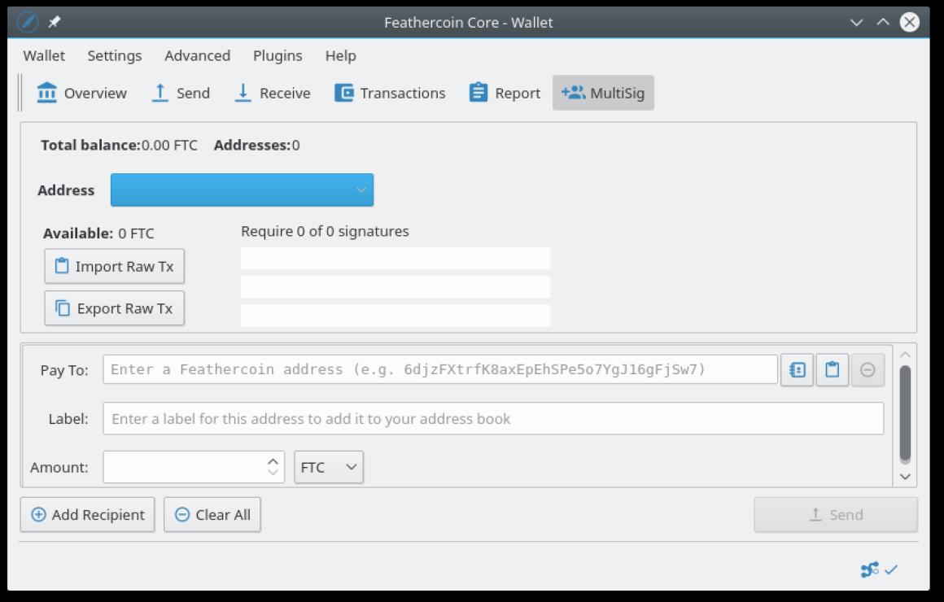Open the Plugins menu
The image size is (944, 602).
point(278,56)
